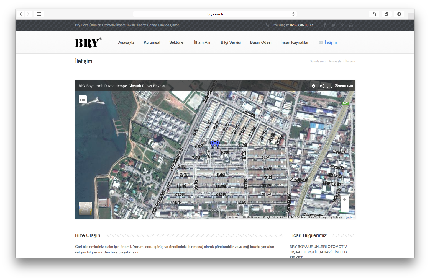Click the map title BRY Boya İzmit Düzce

point(122,86)
